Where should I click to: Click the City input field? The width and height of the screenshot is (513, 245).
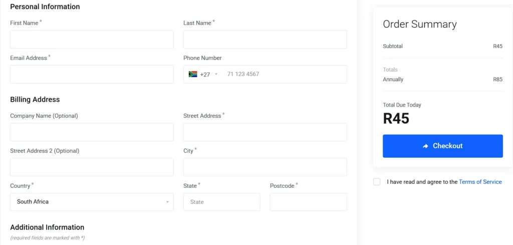[x=265, y=167]
